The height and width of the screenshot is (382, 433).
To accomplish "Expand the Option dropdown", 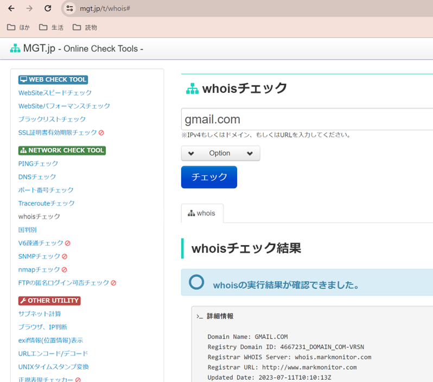I will click(220, 153).
